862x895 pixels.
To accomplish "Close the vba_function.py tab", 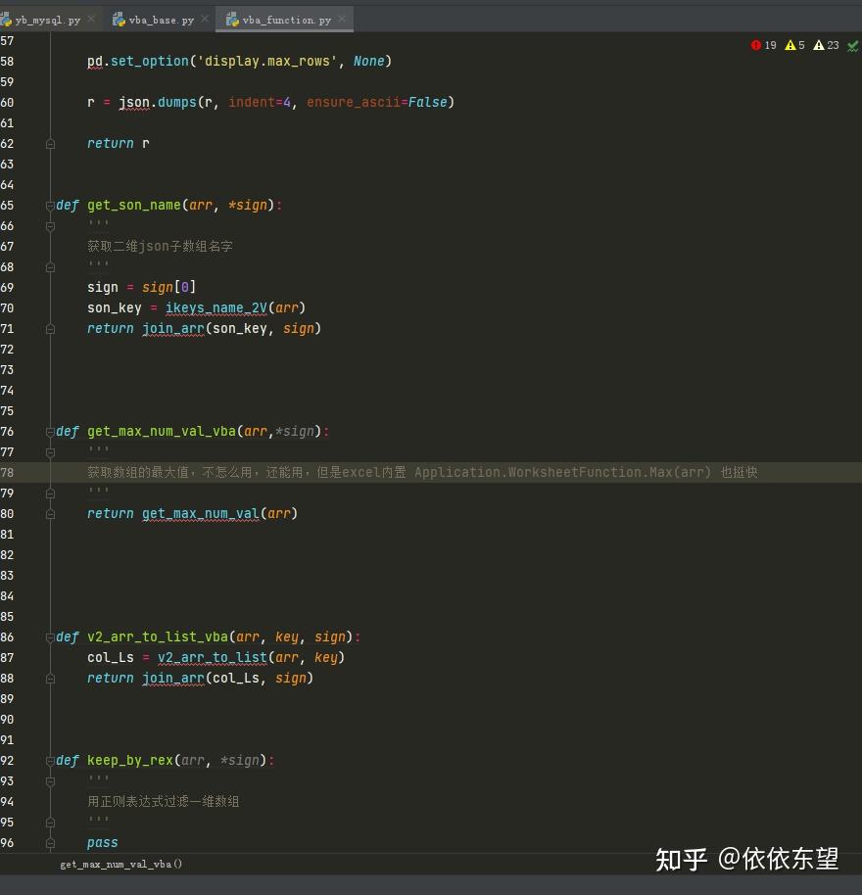I will pos(342,20).
